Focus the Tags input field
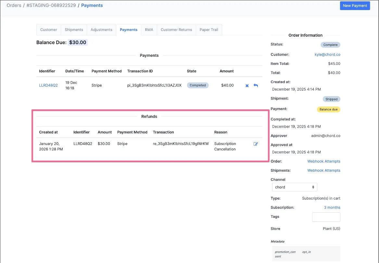Viewport: 379px width, 263px height. pos(326,217)
